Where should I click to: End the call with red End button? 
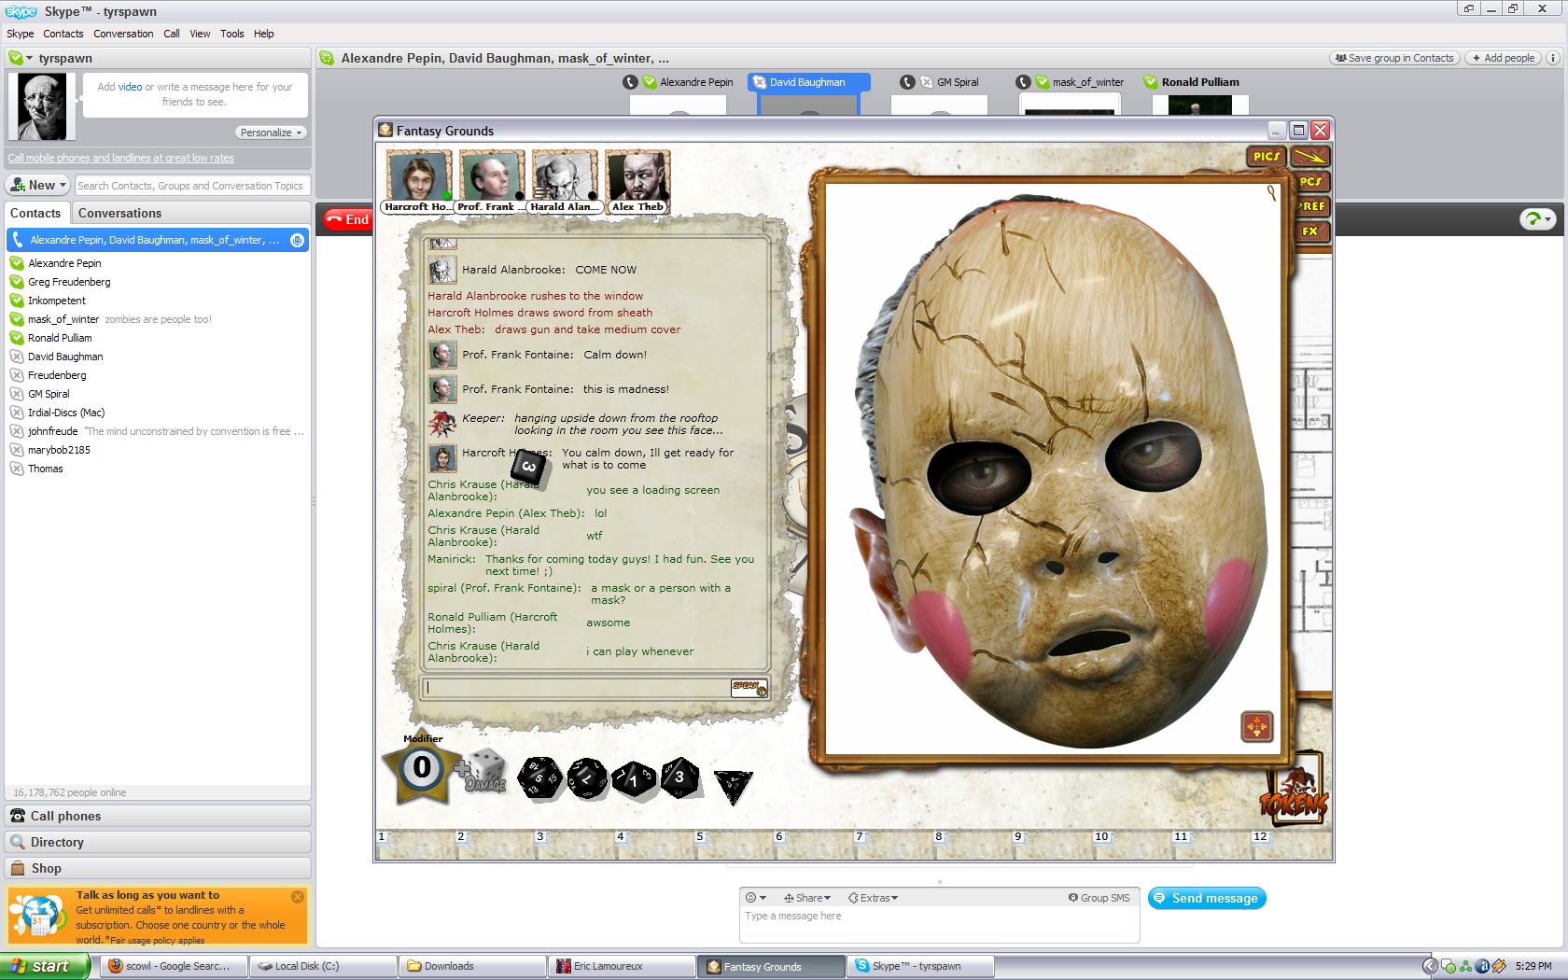click(x=347, y=219)
